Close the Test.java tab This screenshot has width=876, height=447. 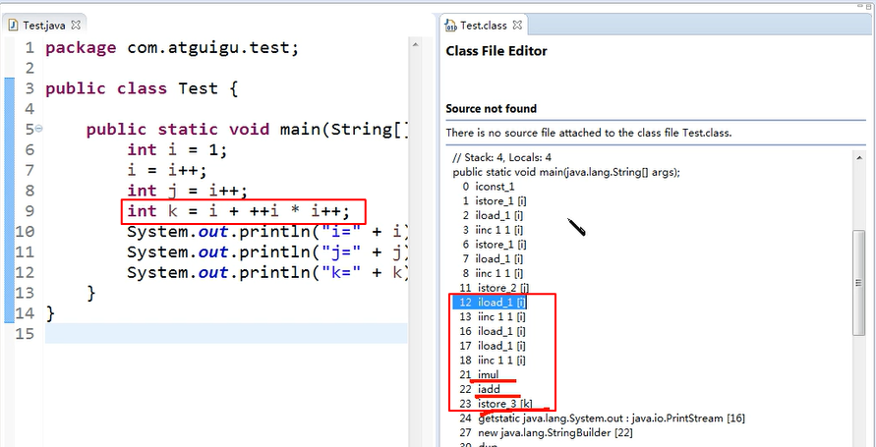click(77, 26)
